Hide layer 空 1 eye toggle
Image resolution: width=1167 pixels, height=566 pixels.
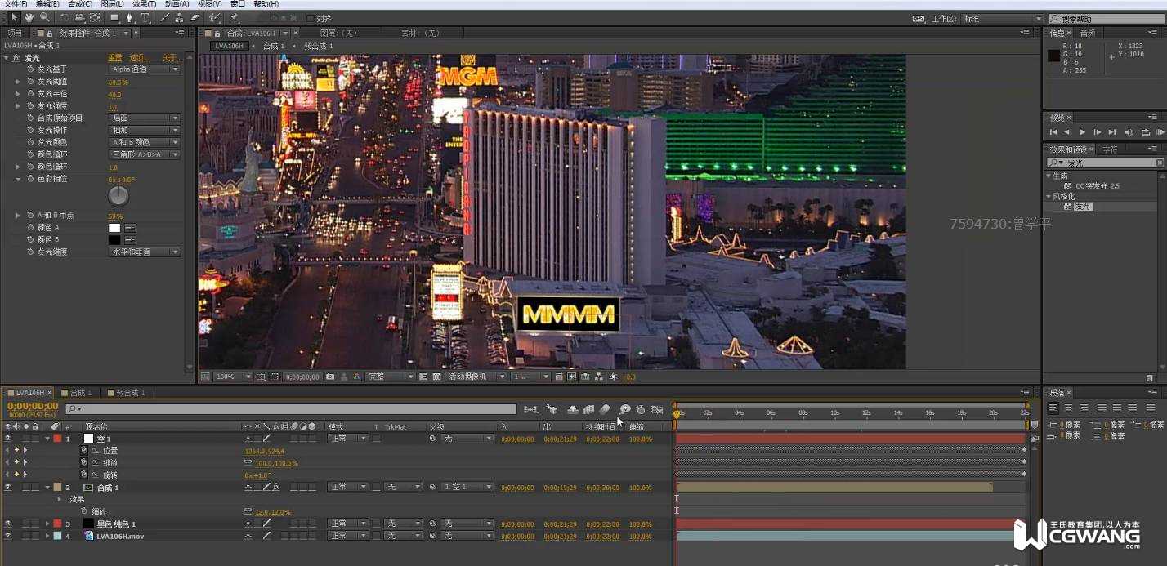coord(8,439)
